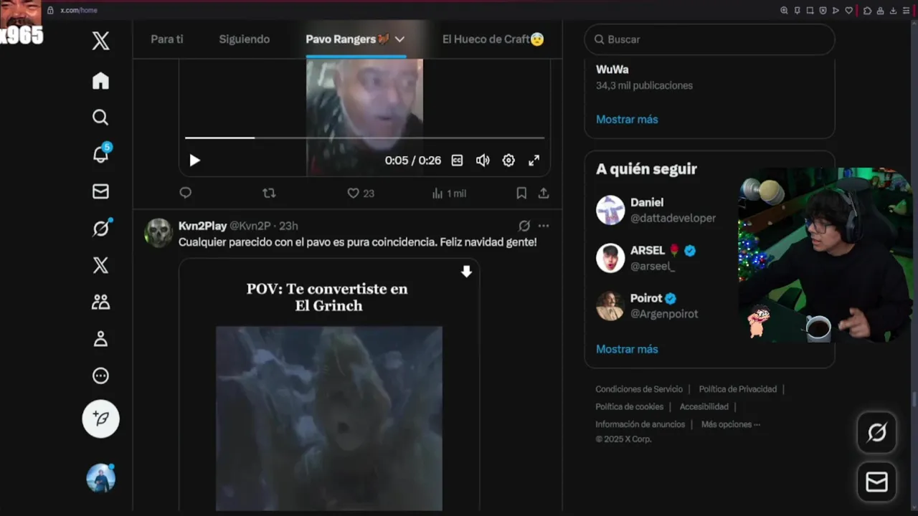Open Explore with magnifier sidebar icon
The width and height of the screenshot is (918, 516).
[x=100, y=118]
